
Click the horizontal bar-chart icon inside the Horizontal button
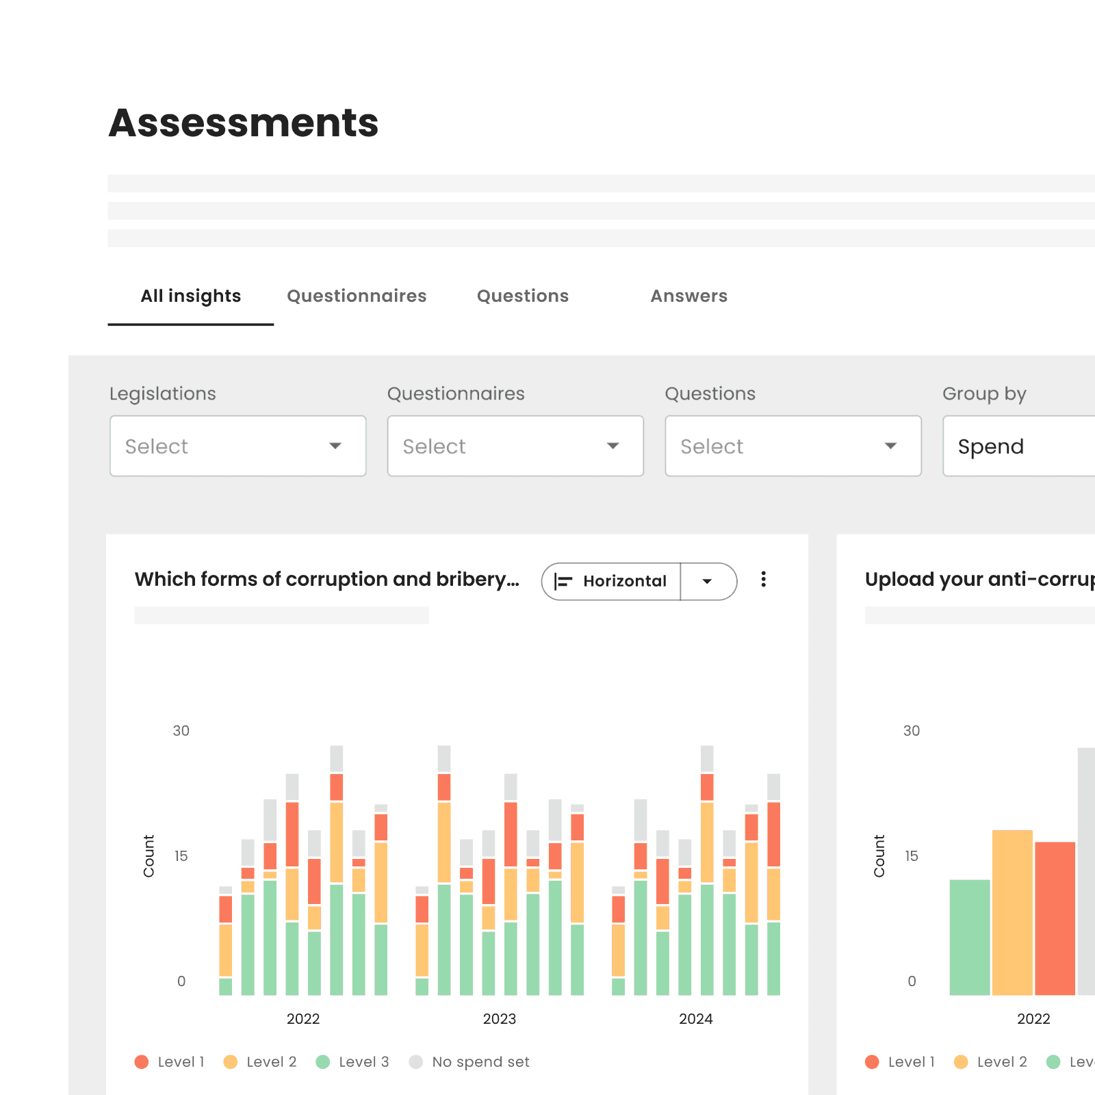coord(563,581)
